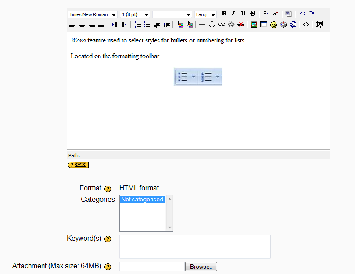The image size is (355, 274).
Task: Set left-to-right text direction
Action: (x=115, y=25)
